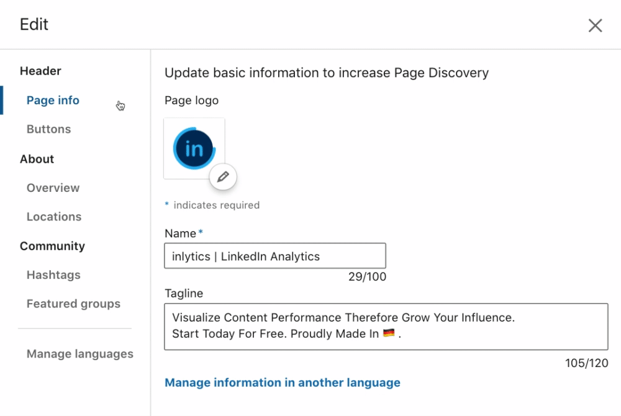Click the 105/120 tagline character counter
Screen dimensions: 621x416
click(587, 363)
